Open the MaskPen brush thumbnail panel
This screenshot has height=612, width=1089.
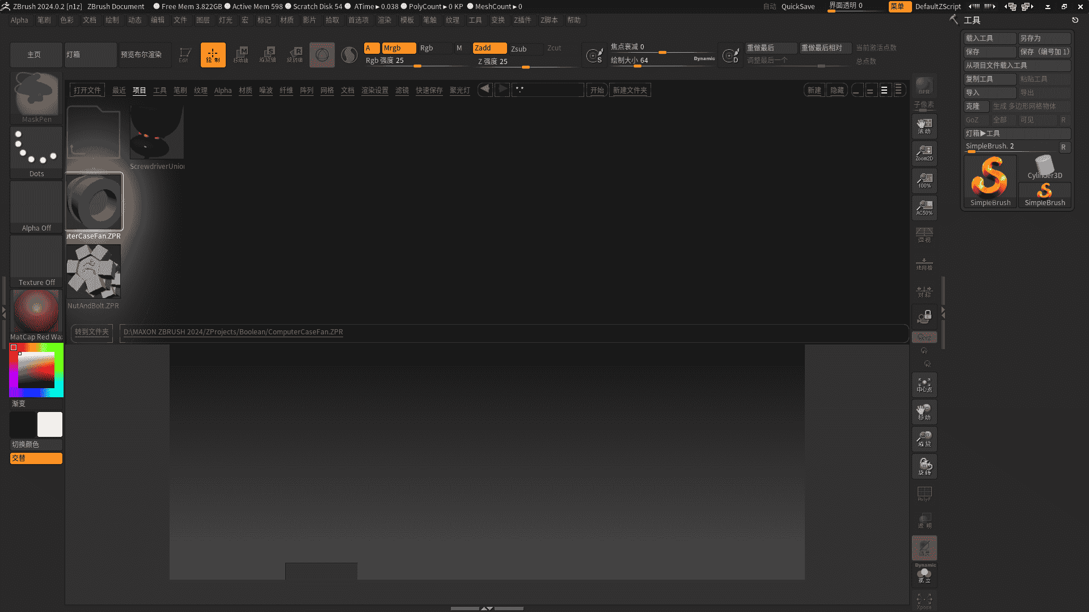pos(36,95)
